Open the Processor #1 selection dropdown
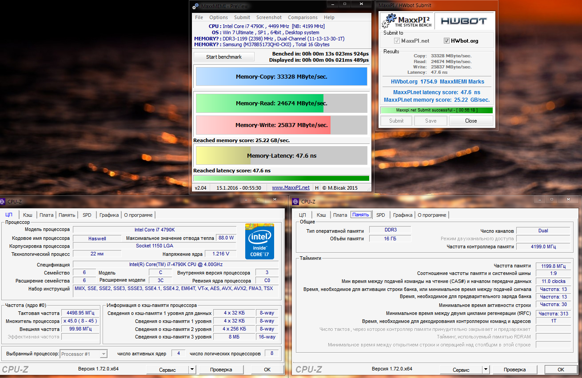This screenshot has height=378, width=582. point(84,354)
